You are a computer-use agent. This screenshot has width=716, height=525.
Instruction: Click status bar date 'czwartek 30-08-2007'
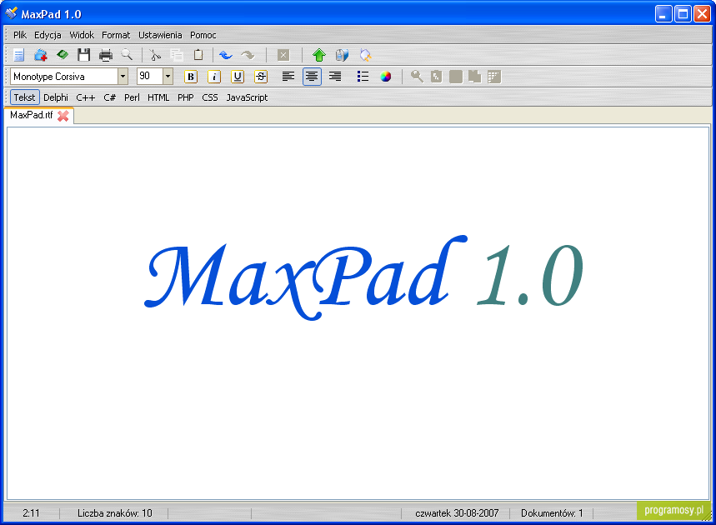(x=457, y=513)
